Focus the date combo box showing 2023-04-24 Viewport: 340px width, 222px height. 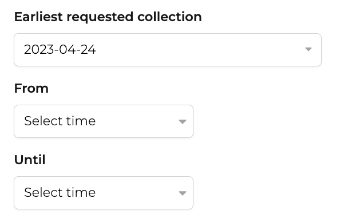168,50
